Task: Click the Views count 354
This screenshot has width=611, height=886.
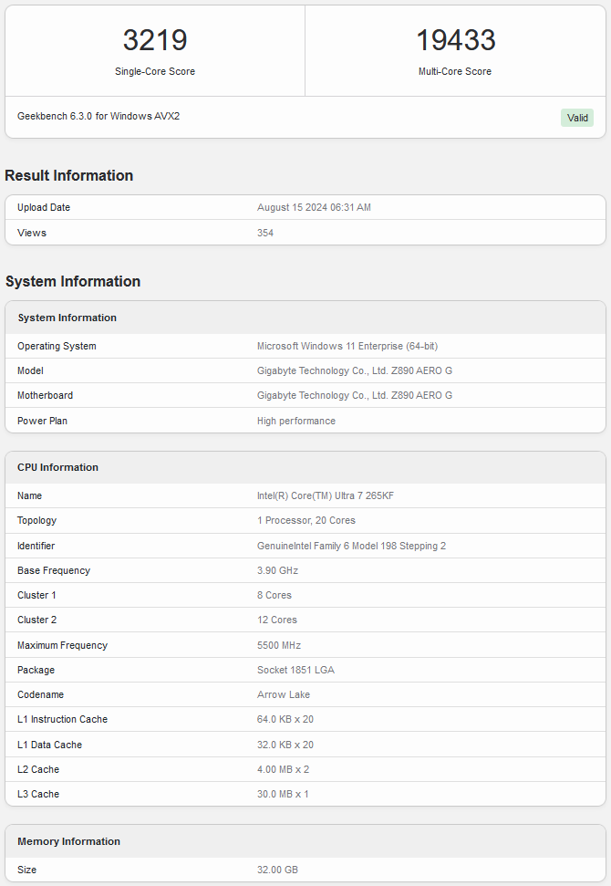Action: 265,233
